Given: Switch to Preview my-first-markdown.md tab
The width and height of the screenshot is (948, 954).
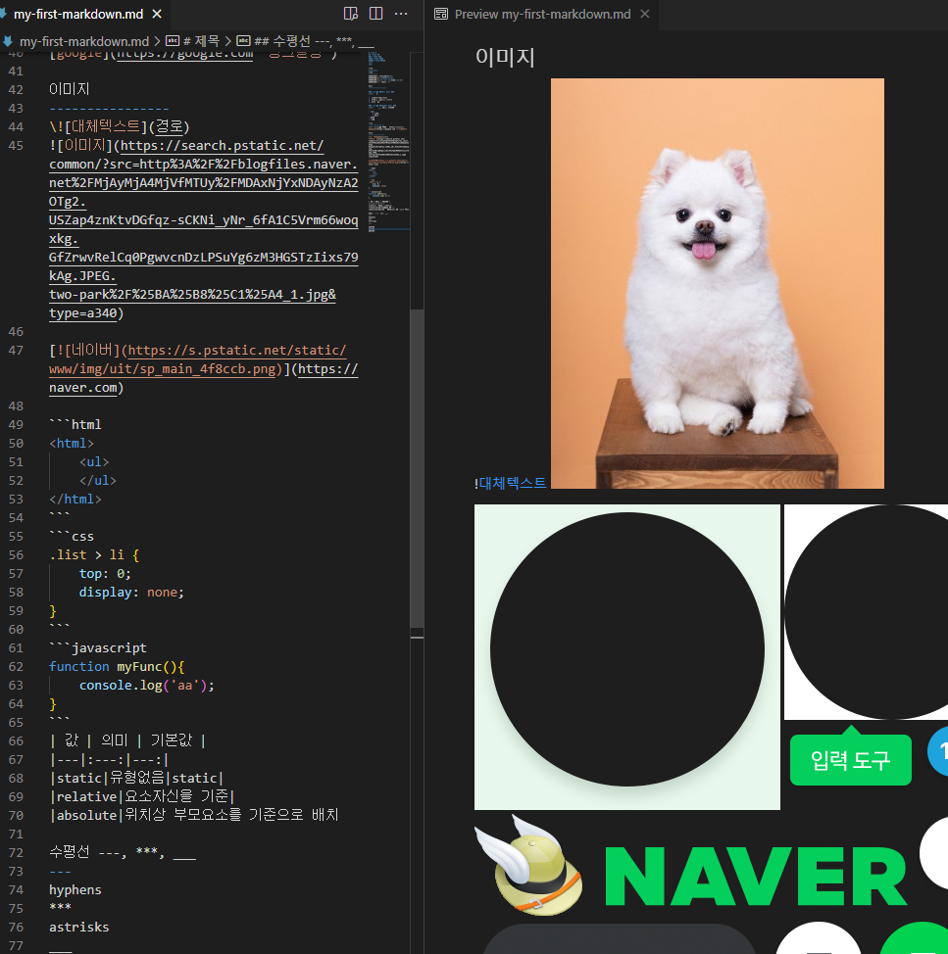Looking at the screenshot, I should 542,14.
